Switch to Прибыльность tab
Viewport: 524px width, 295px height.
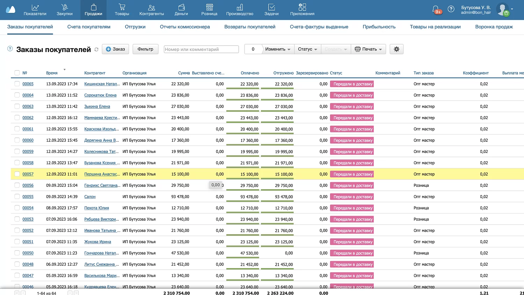point(379,27)
